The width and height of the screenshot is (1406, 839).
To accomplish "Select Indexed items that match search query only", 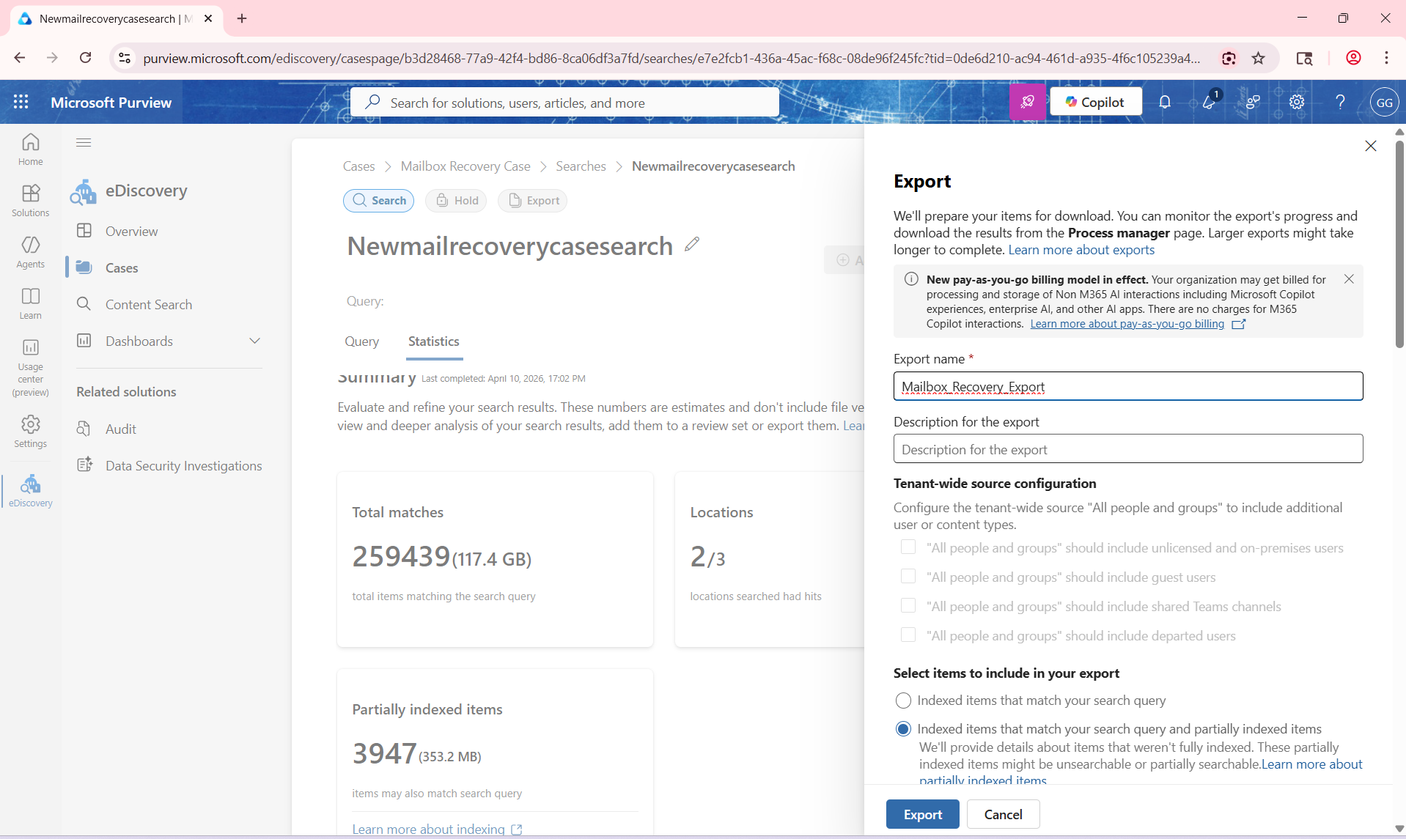I will click(903, 701).
